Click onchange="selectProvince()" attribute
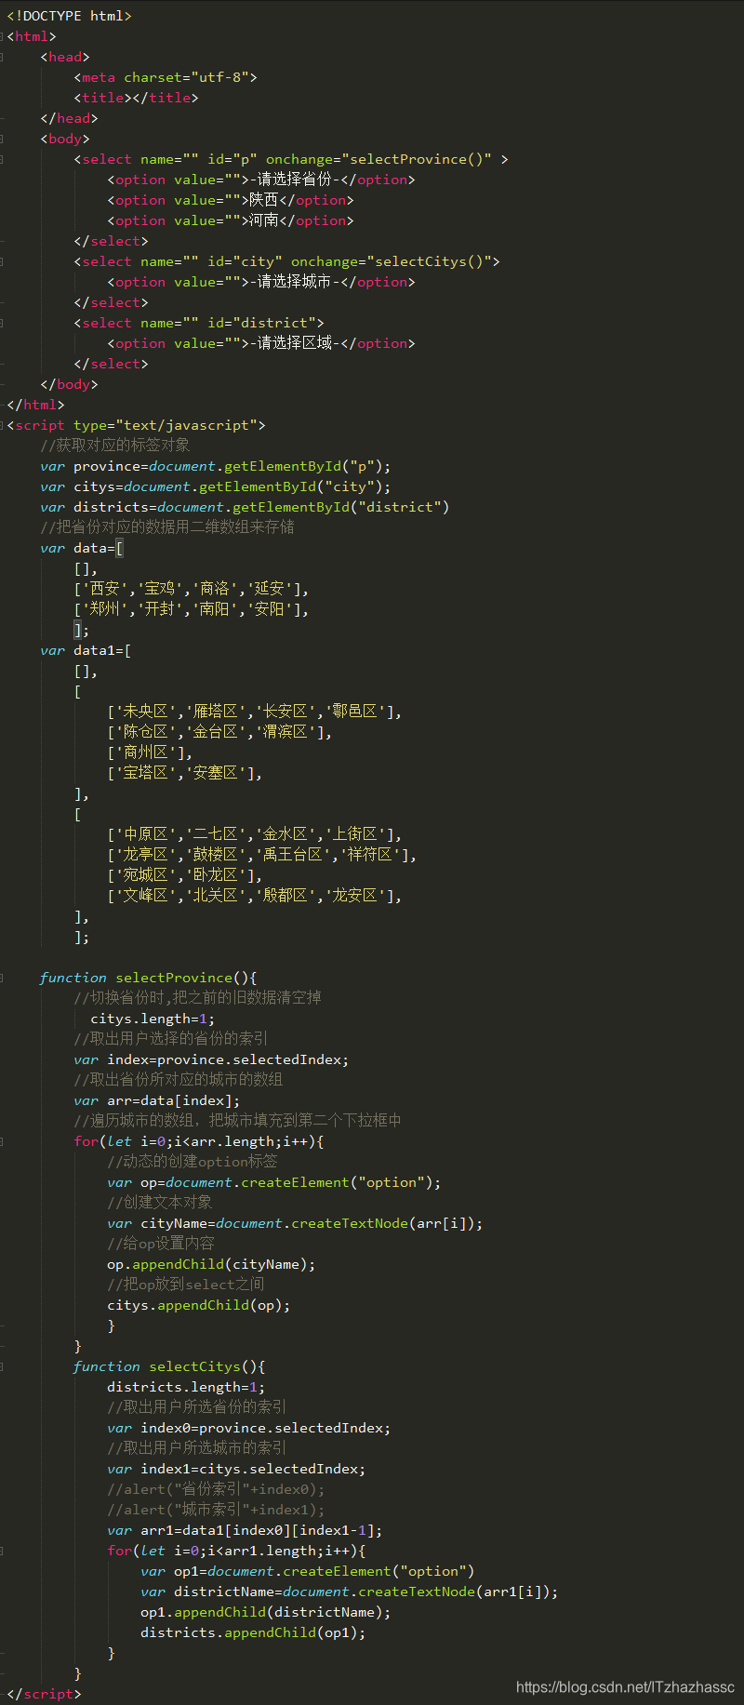Image resolution: width=744 pixels, height=1705 pixels. 379,159
